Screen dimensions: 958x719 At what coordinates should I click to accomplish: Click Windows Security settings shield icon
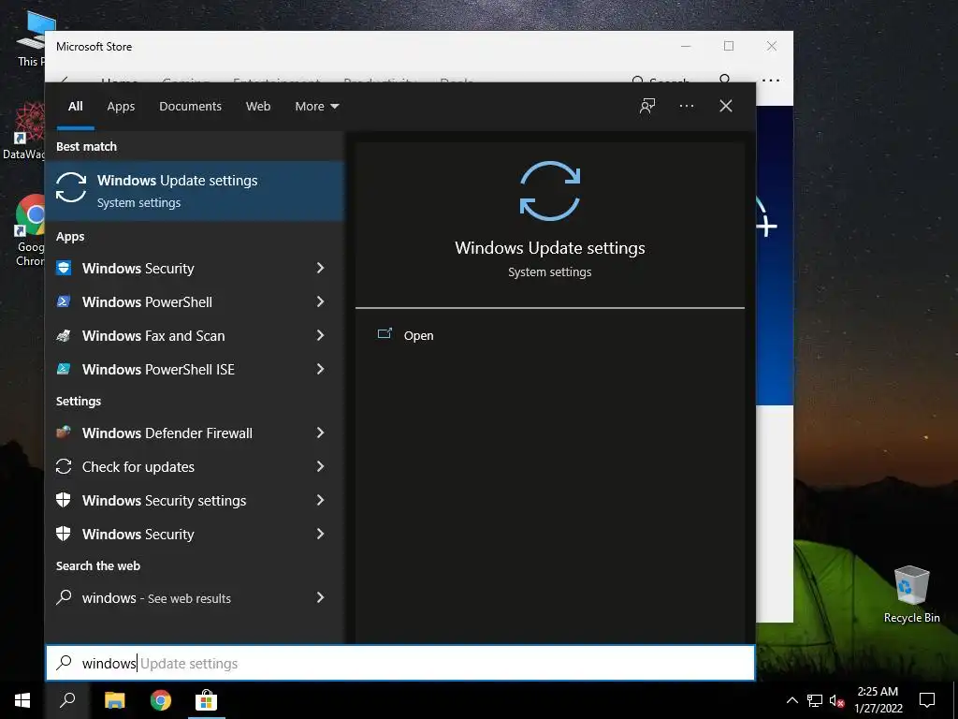pyautogui.click(x=64, y=500)
